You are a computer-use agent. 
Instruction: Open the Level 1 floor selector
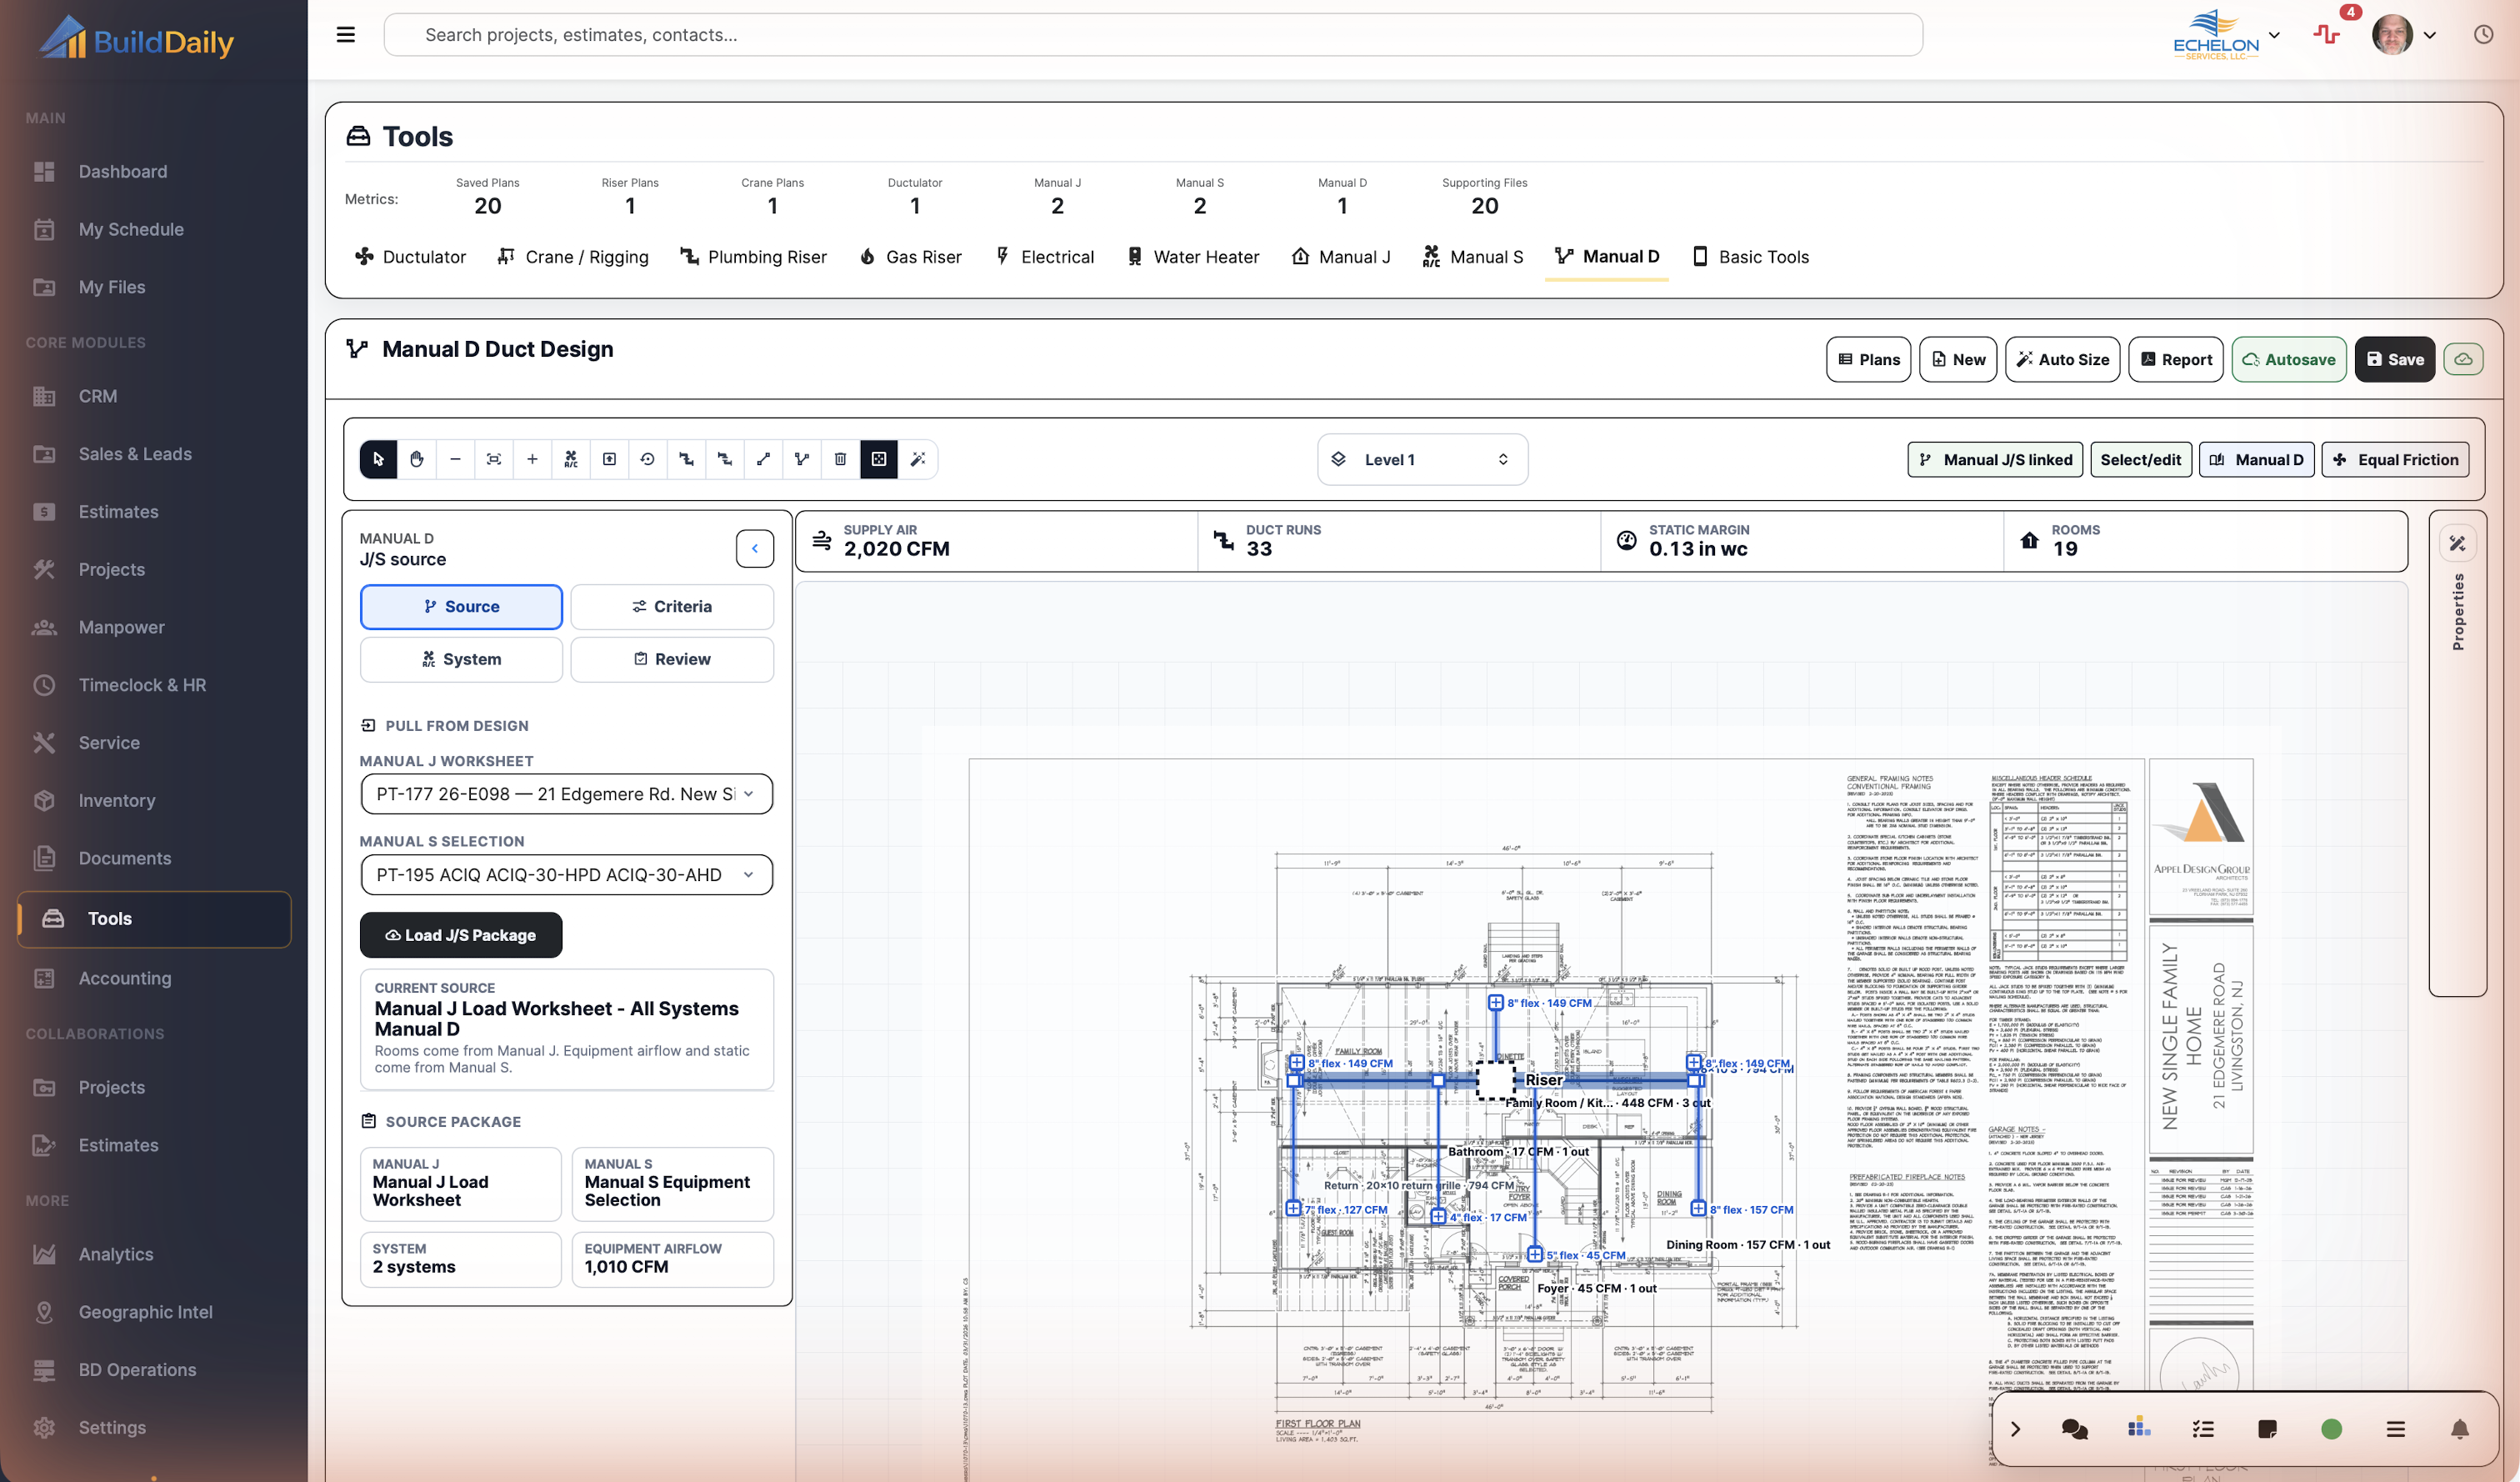(x=1422, y=459)
